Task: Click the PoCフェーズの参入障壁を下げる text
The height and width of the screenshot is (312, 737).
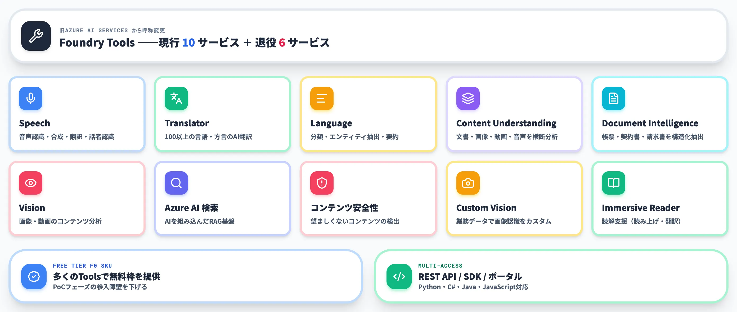Action: pyautogui.click(x=100, y=287)
